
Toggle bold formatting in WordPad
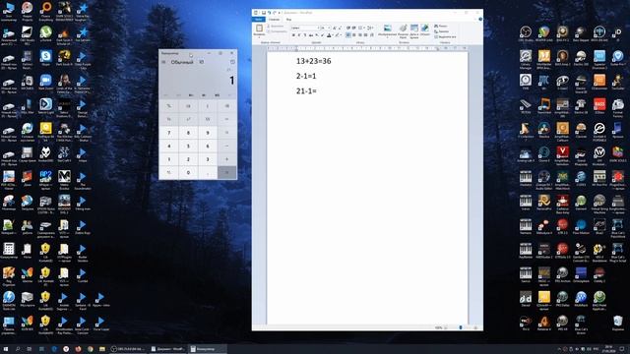[293, 35]
